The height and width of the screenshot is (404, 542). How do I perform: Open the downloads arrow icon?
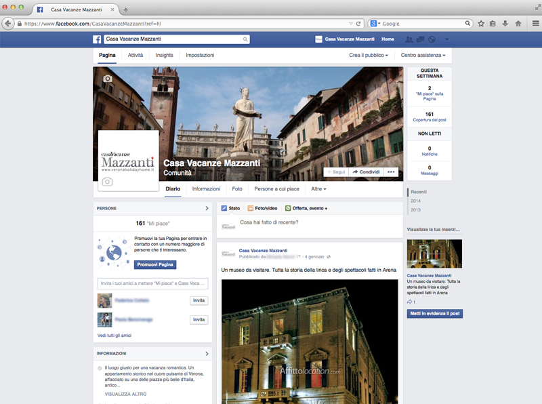point(505,24)
